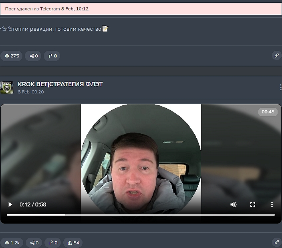
Task: Open the KROK BET post three-dot menu
Action: tap(280, 87)
